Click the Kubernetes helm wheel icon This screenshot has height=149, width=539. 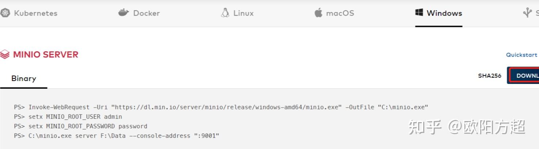(5, 13)
